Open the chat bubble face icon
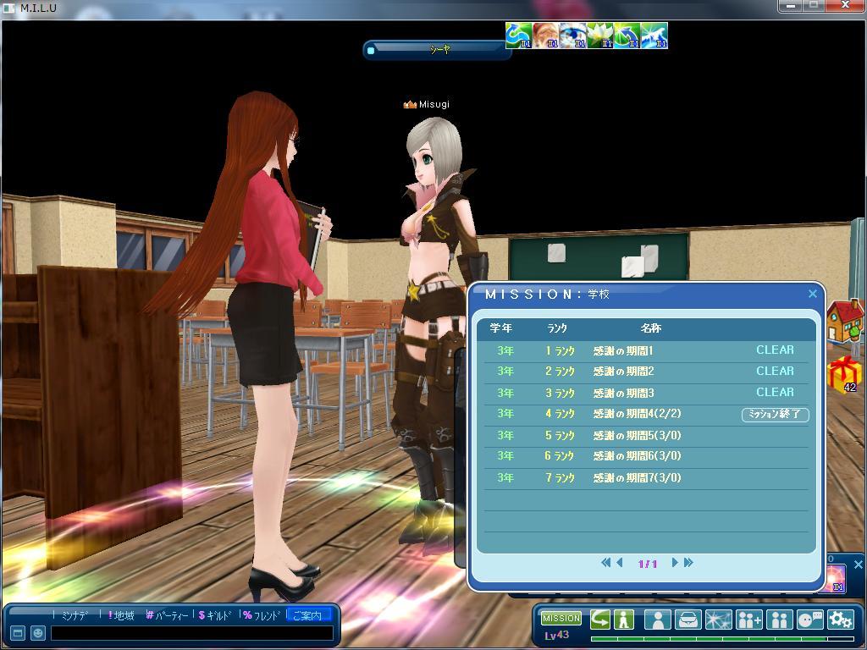This screenshot has height=650, width=867. tap(810, 620)
